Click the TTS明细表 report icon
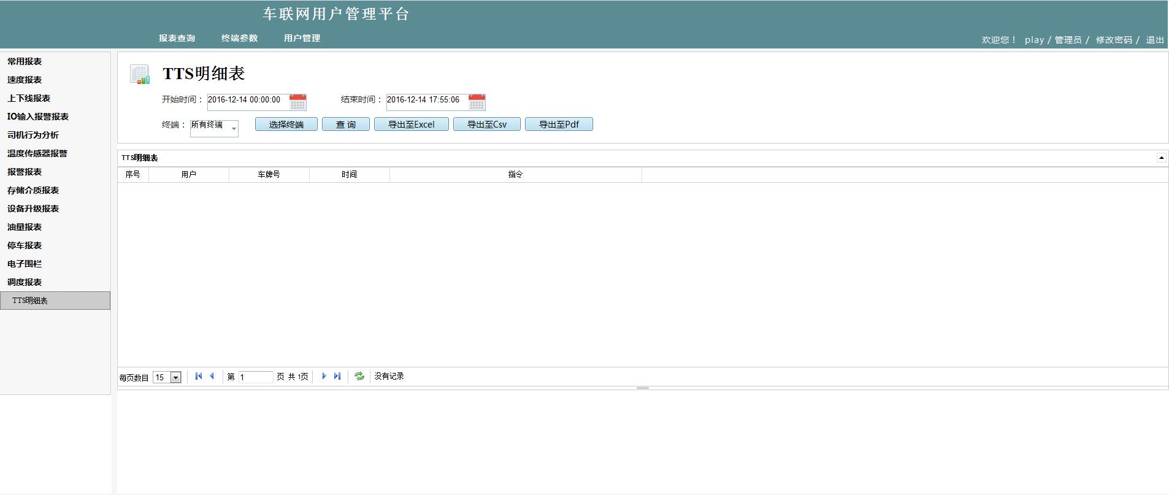This screenshot has height=495, width=1169. point(140,74)
